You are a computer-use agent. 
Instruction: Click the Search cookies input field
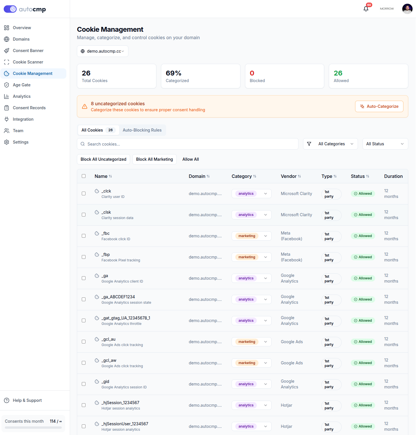pyautogui.click(x=188, y=144)
